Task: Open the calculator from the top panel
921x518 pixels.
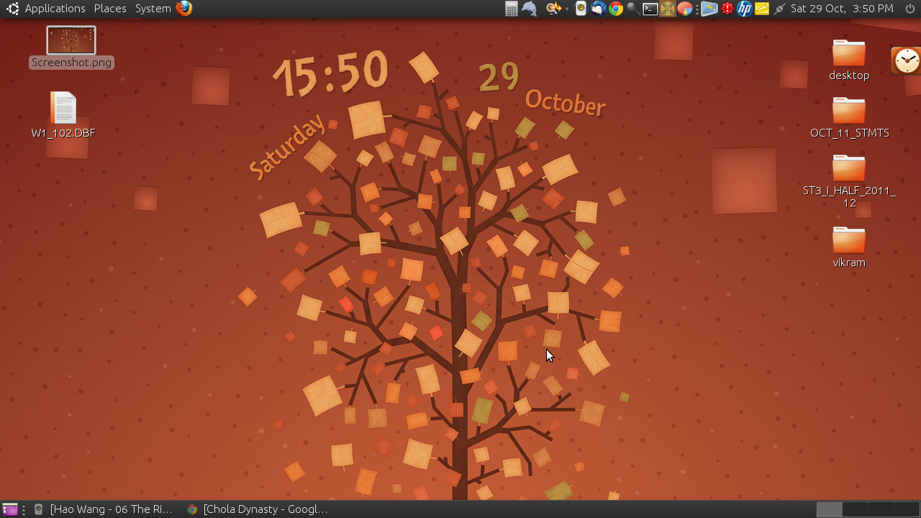Action: 512,9
